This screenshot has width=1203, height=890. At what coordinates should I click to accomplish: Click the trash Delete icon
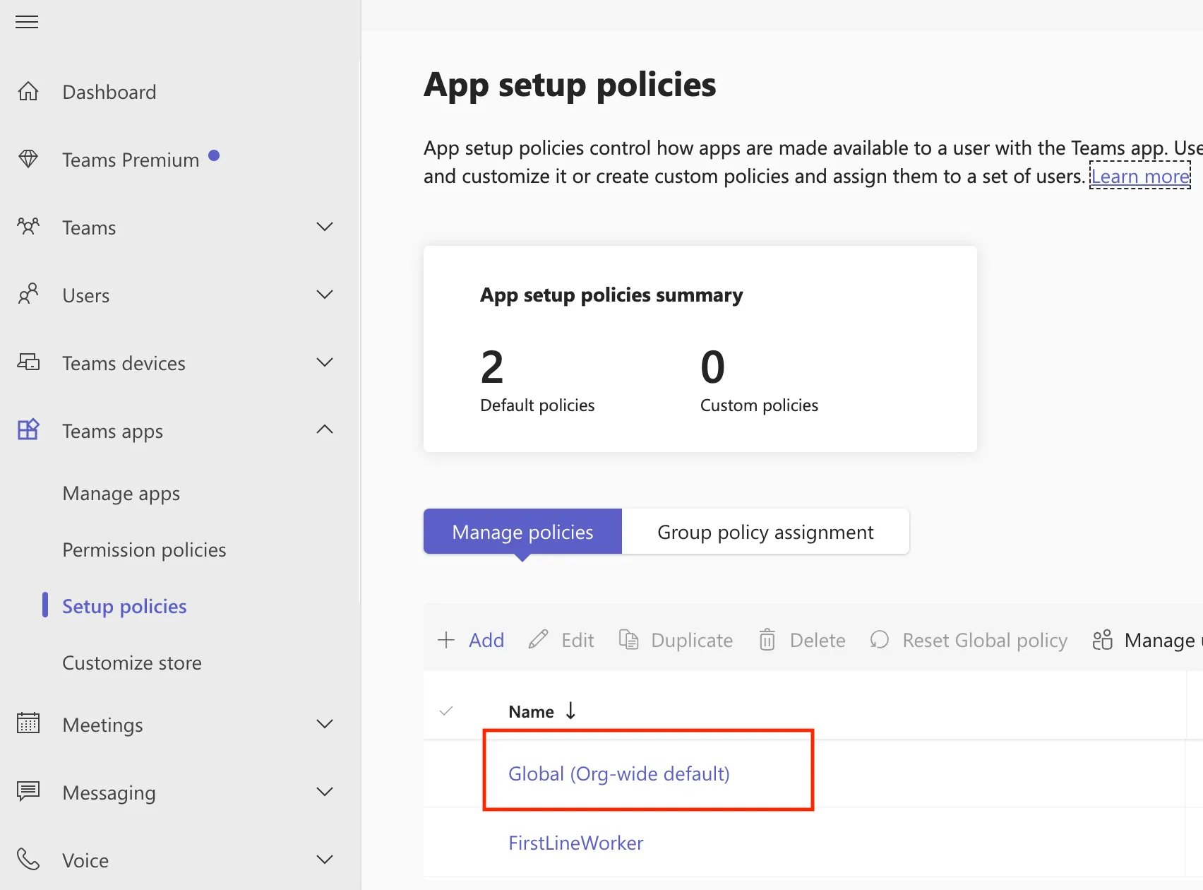[767, 640]
